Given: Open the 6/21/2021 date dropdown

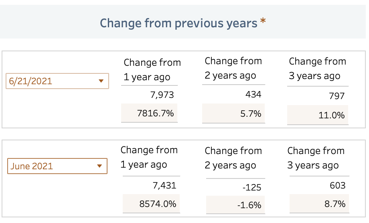Looking at the screenshot, I should click(x=57, y=81).
